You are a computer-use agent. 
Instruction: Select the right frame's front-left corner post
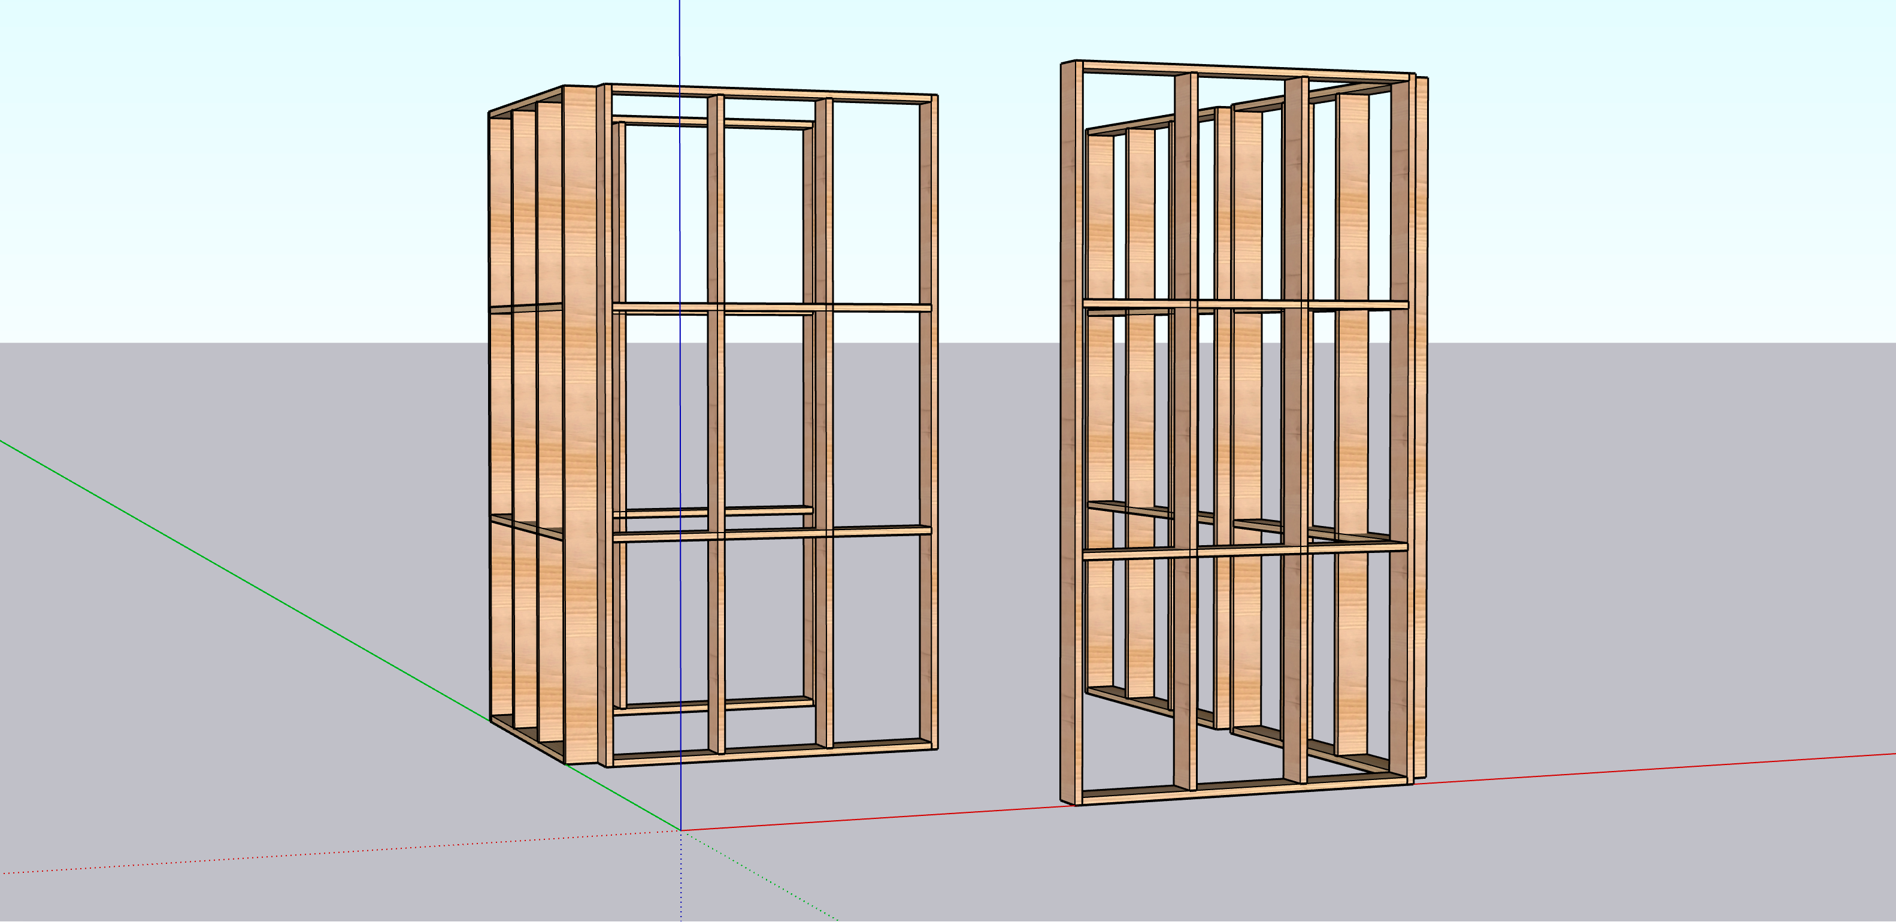pyautogui.click(x=1071, y=434)
